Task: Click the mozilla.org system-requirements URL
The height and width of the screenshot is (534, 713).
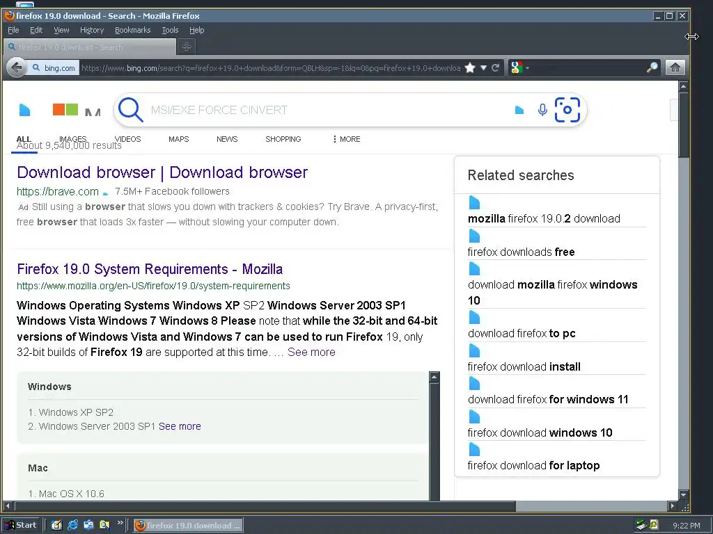Action: tap(153, 286)
